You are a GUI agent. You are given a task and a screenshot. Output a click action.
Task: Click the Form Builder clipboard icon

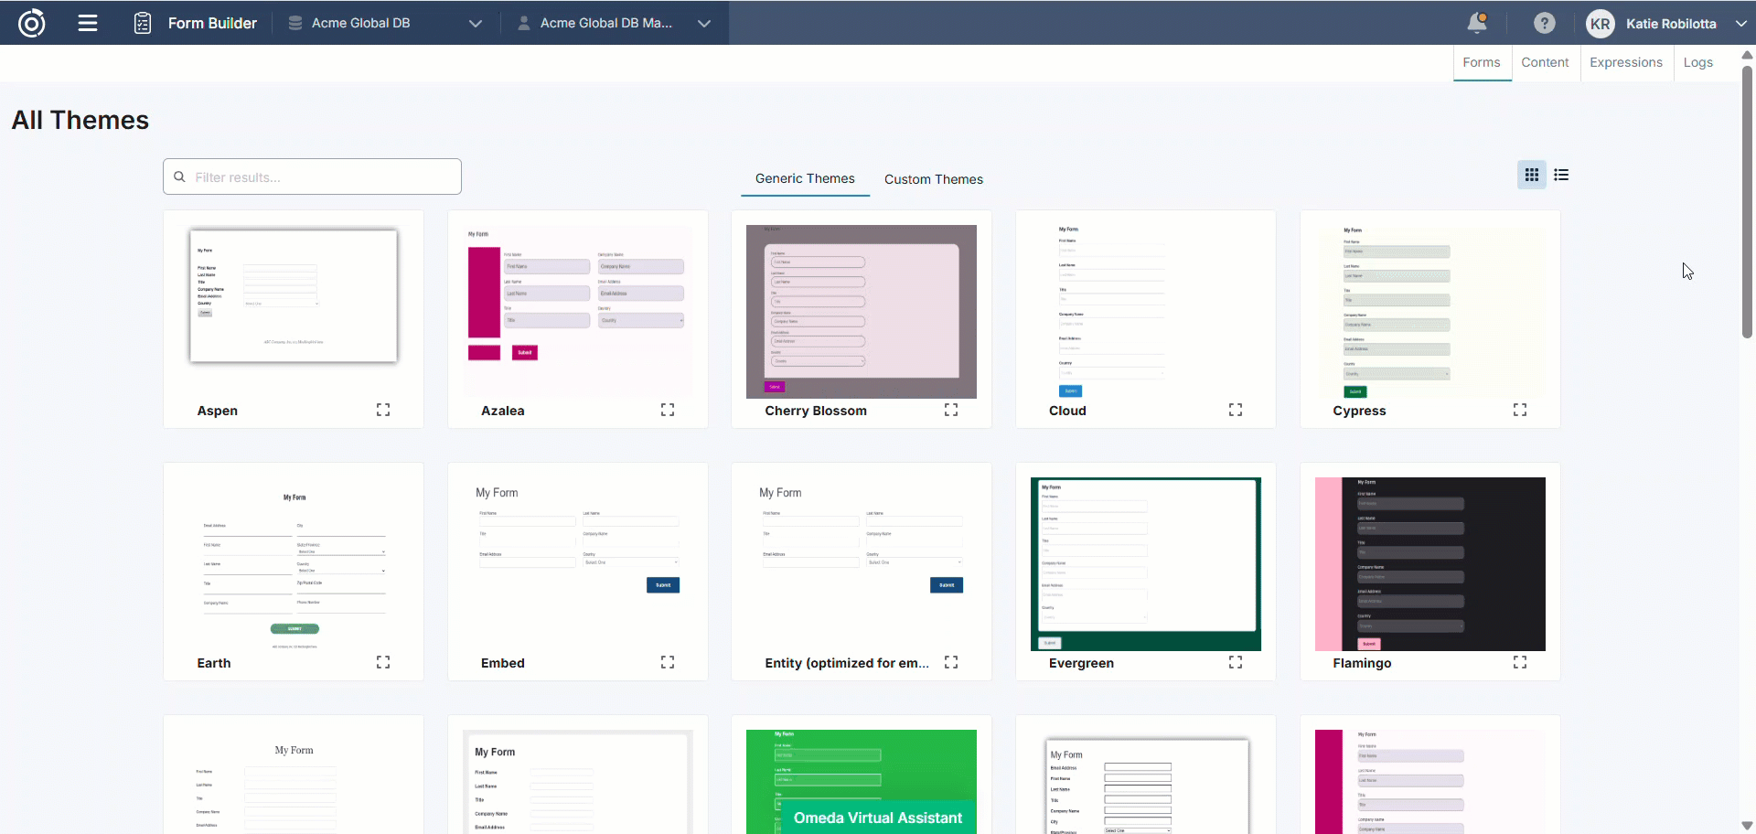coord(143,23)
